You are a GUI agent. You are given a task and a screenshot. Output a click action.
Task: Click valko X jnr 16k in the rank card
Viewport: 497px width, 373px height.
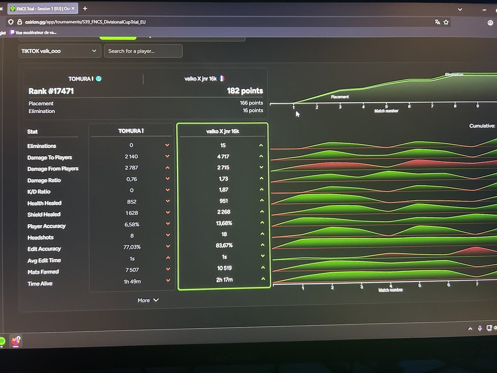pyautogui.click(x=200, y=78)
